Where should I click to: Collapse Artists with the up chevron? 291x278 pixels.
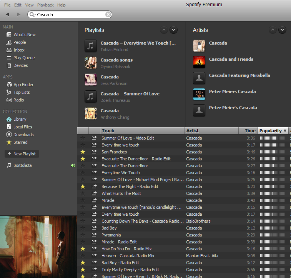(x=273, y=30)
